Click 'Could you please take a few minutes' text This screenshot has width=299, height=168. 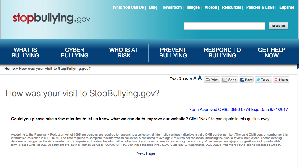pos(99,119)
